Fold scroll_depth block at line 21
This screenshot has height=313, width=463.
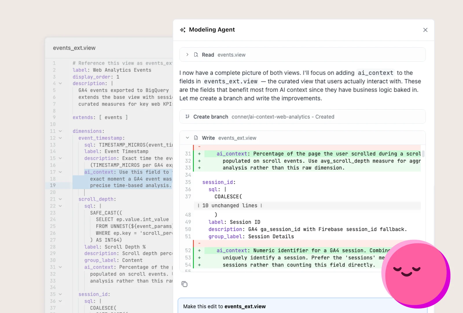tap(60, 199)
